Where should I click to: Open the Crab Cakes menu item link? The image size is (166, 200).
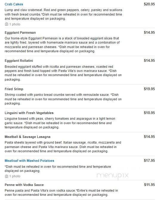[14, 4]
